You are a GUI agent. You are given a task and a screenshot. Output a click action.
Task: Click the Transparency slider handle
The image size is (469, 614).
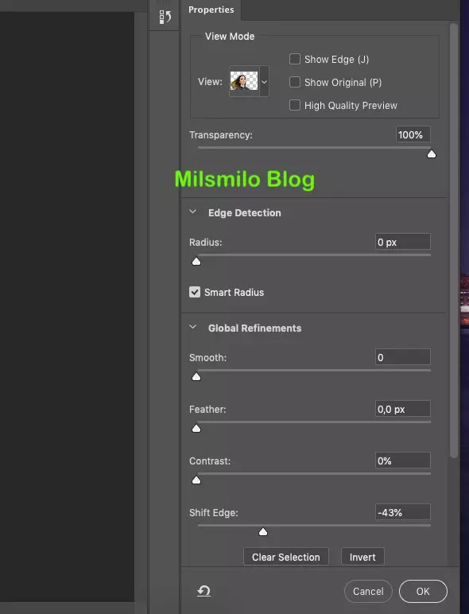tap(432, 154)
